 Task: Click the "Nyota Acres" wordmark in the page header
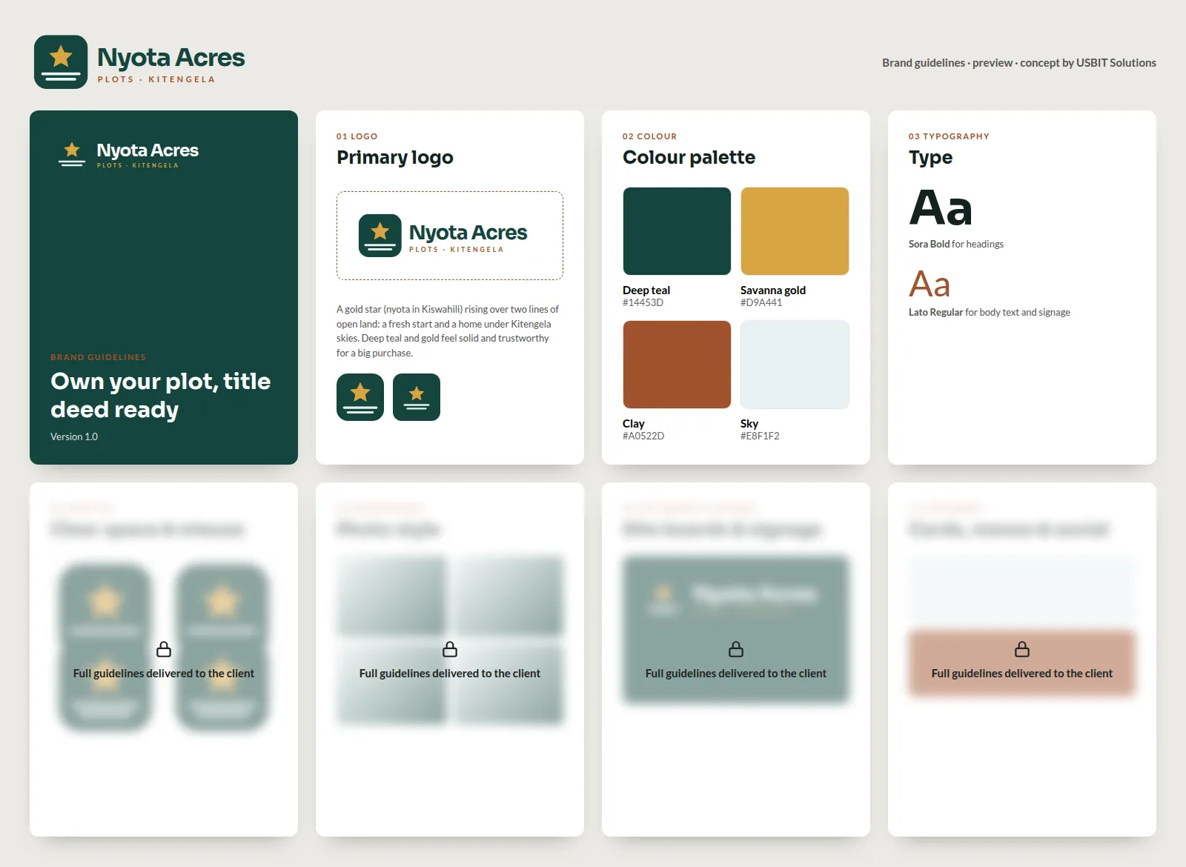tap(171, 57)
